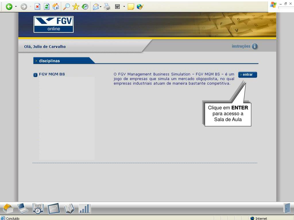Open the instruções info icon
Viewport: 294px width, 220px height.
(x=255, y=46)
